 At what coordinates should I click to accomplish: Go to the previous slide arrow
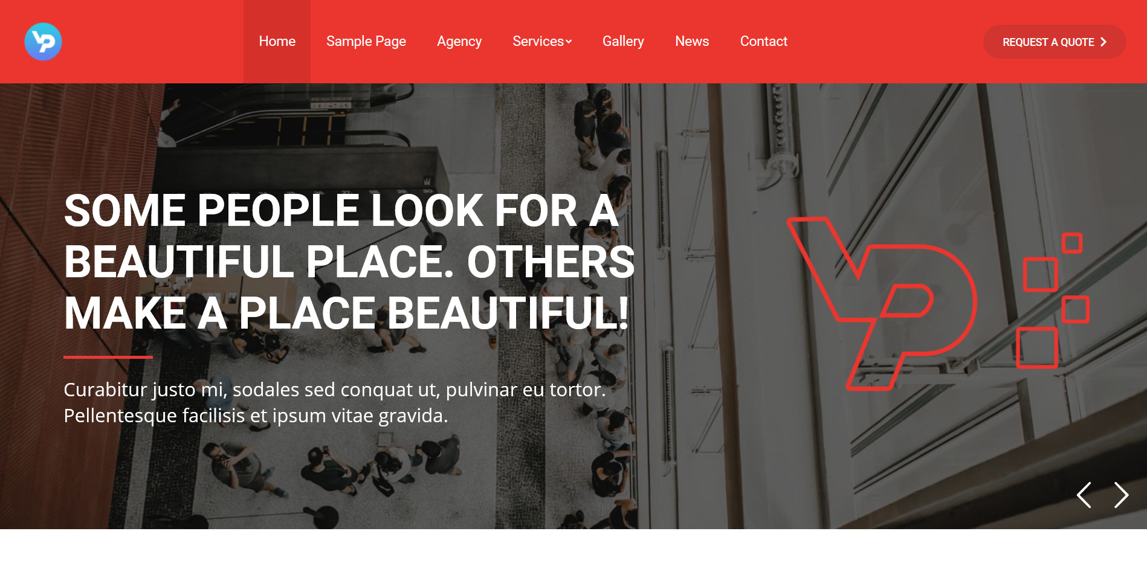coord(1084,495)
